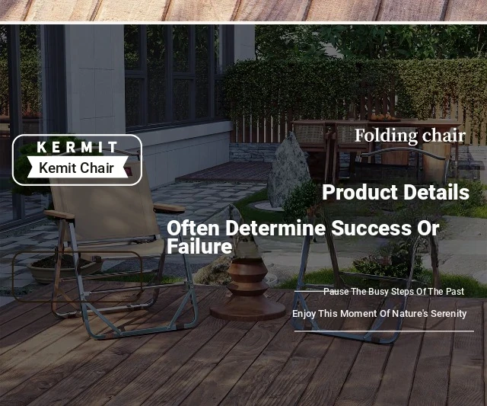Screen dimensions: 487x406
Task: Click the red tag on the chair
Action: click(x=128, y=171)
